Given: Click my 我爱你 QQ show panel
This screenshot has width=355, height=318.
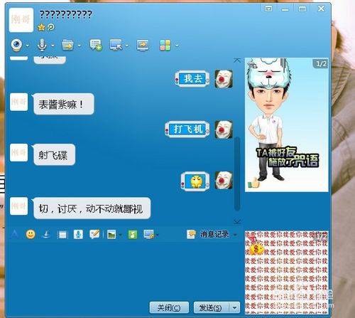Looking at the screenshot, I should pyautogui.click(x=287, y=272).
